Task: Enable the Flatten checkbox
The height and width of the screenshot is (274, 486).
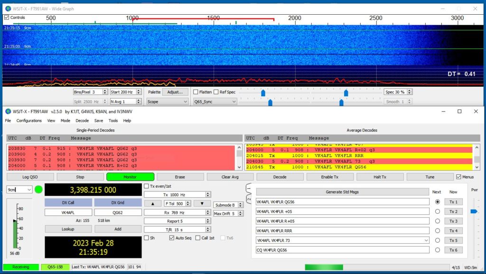Action: pos(196,92)
